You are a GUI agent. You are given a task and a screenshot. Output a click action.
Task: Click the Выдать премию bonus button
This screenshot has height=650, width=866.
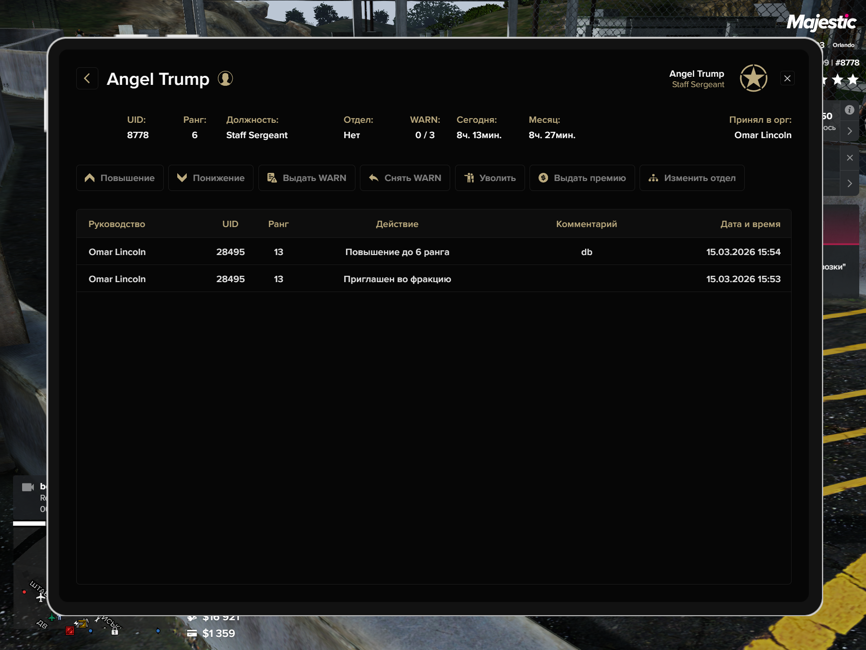pos(582,178)
